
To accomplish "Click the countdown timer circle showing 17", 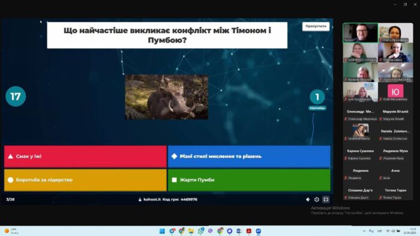I will coord(16,96).
